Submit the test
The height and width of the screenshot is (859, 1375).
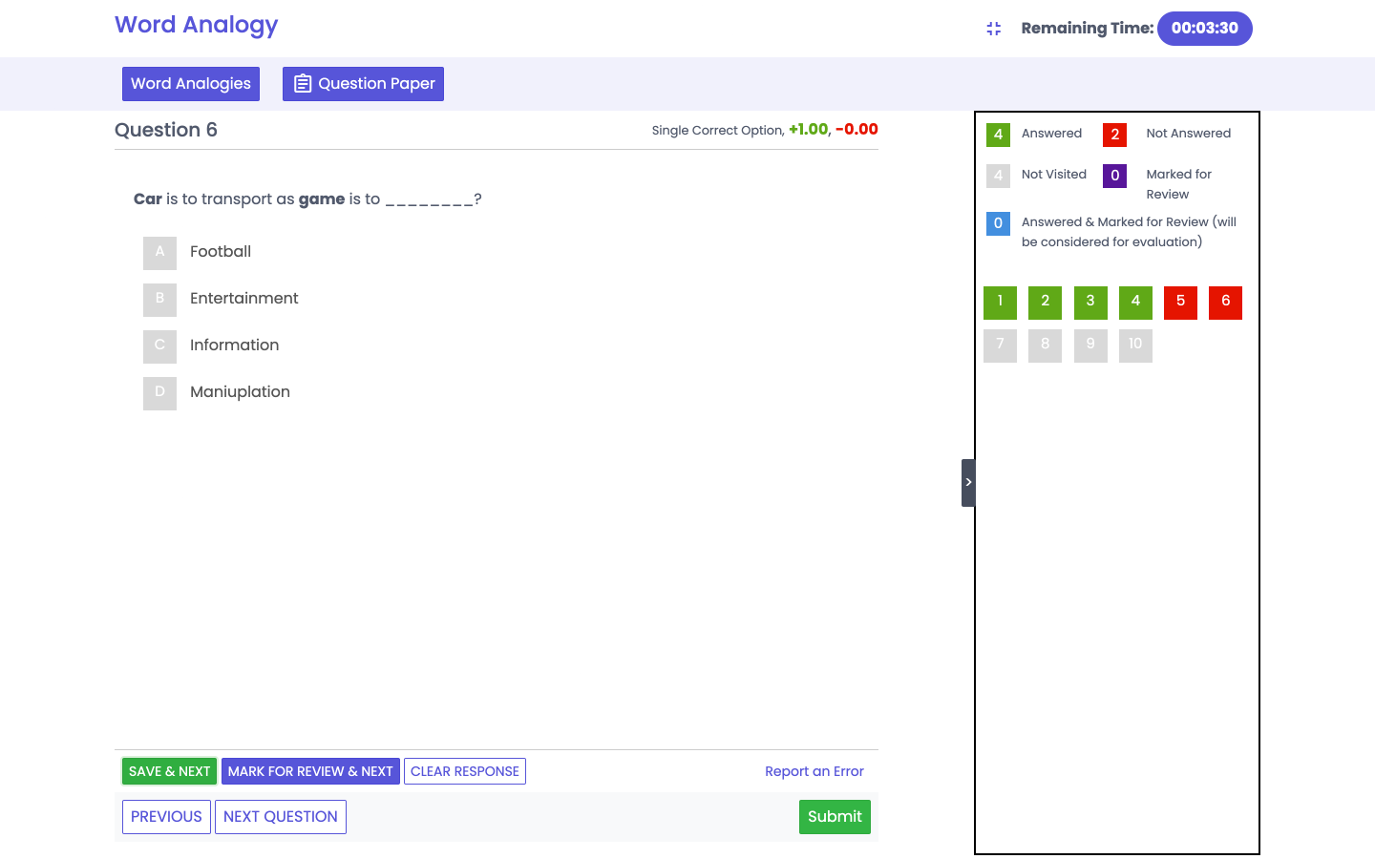(835, 817)
